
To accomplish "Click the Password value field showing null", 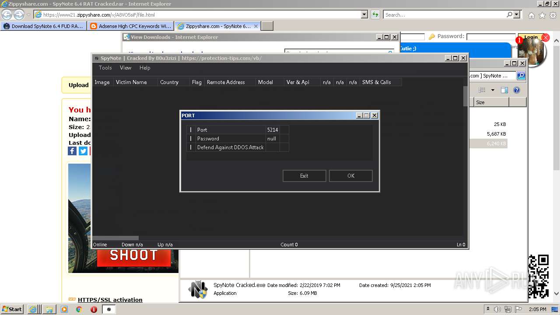I will [273, 139].
